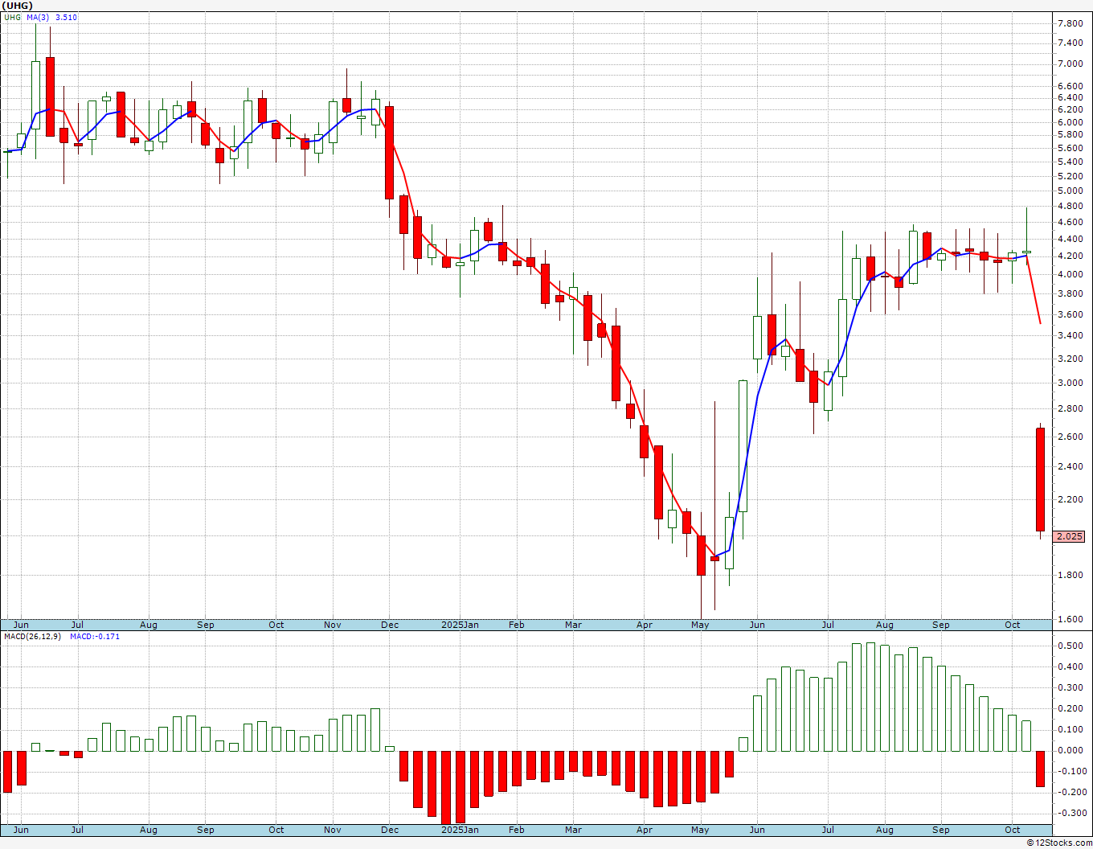Click the "0.500" MACD axis label

coord(1070,646)
